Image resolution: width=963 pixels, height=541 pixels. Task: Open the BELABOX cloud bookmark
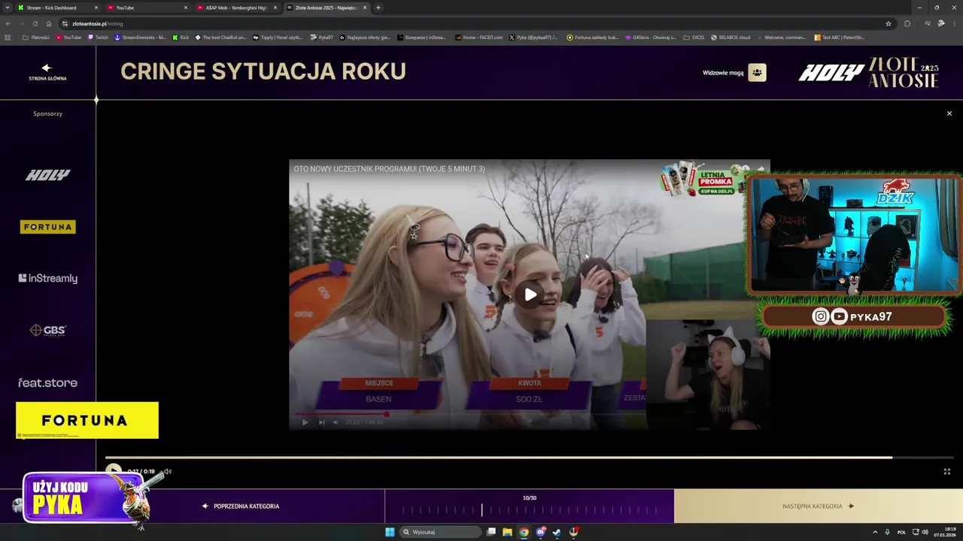pyautogui.click(x=731, y=37)
